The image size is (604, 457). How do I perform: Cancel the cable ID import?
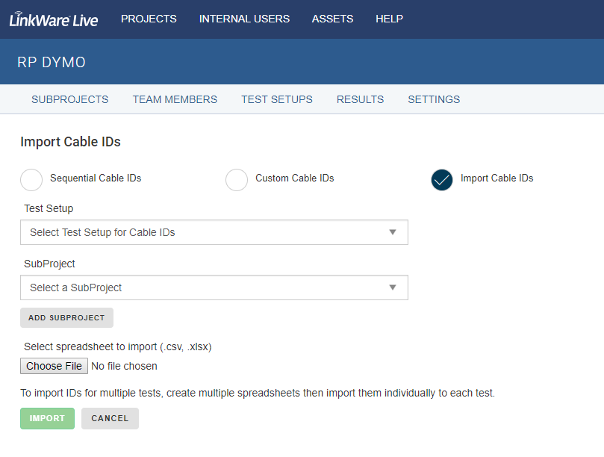click(110, 418)
